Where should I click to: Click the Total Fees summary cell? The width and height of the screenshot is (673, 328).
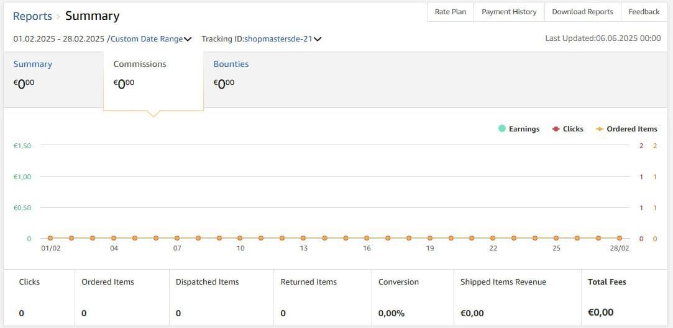[623, 297]
